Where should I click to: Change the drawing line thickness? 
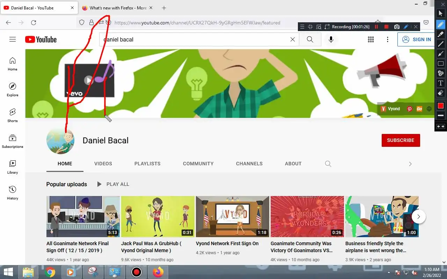(x=441, y=115)
